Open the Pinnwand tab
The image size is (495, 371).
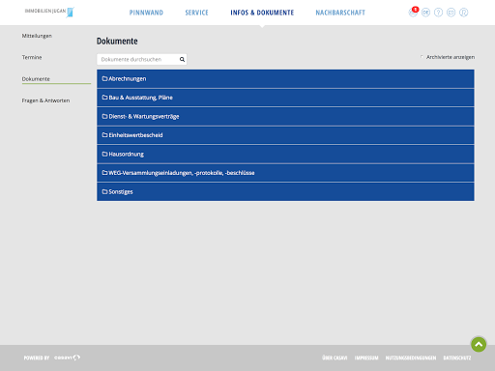click(146, 13)
